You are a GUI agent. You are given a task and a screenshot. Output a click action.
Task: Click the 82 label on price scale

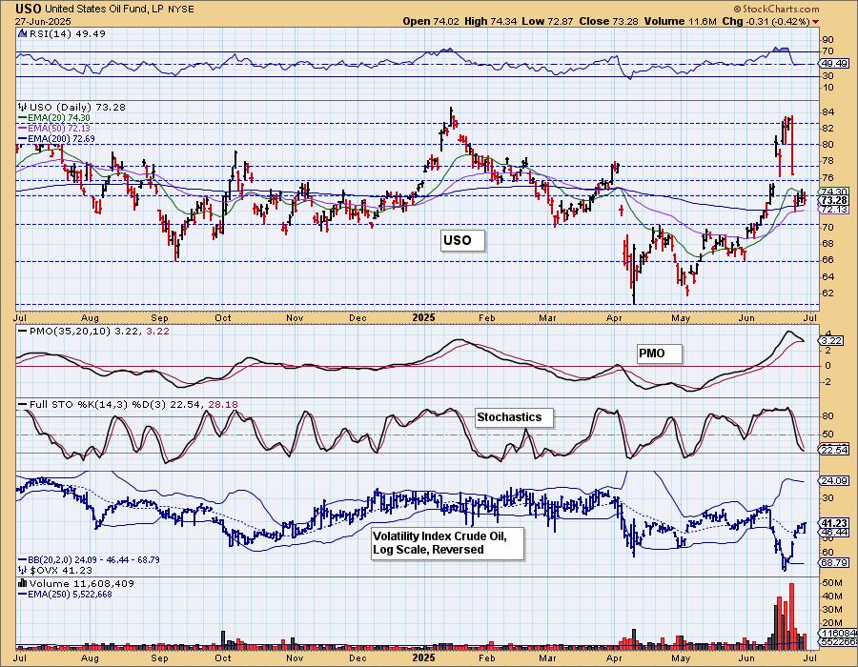click(x=827, y=129)
